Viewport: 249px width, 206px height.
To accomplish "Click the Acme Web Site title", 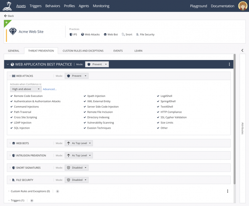I will 31,32.
